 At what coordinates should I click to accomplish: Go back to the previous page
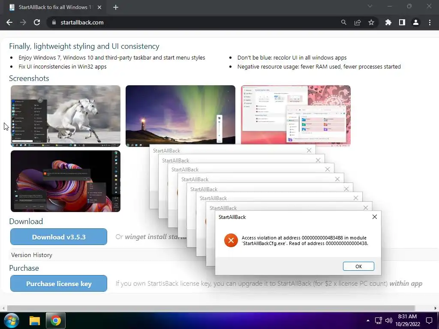point(9,22)
